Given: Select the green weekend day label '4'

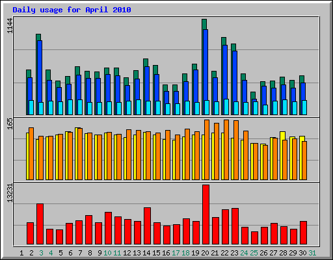Looking at the screenshot, I should pyautogui.click(x=51, y=253).
